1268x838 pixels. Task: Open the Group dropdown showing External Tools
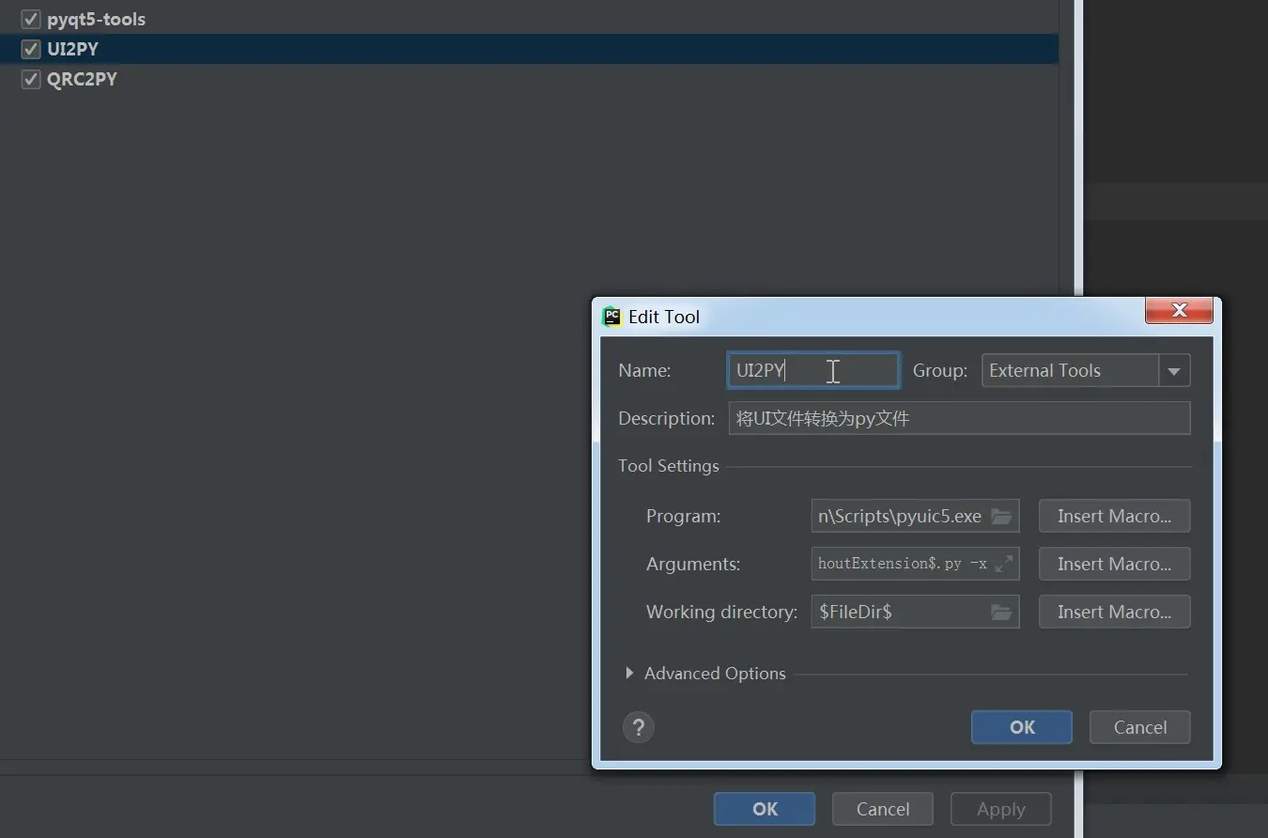pyautogui.click(x=1173, y=370)
